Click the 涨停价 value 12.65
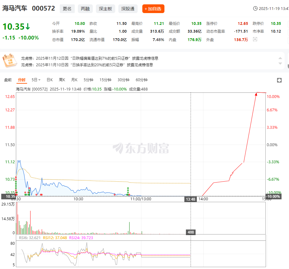This screenshot has width=289, height=269. click(243, 24)
